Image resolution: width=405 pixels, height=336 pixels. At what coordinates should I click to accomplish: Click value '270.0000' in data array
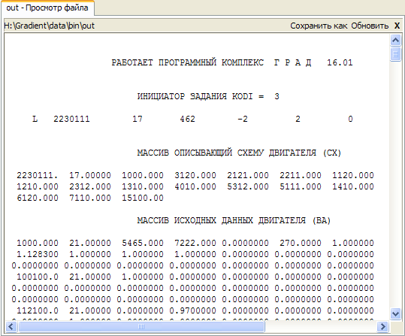click(x=301, y=243)
